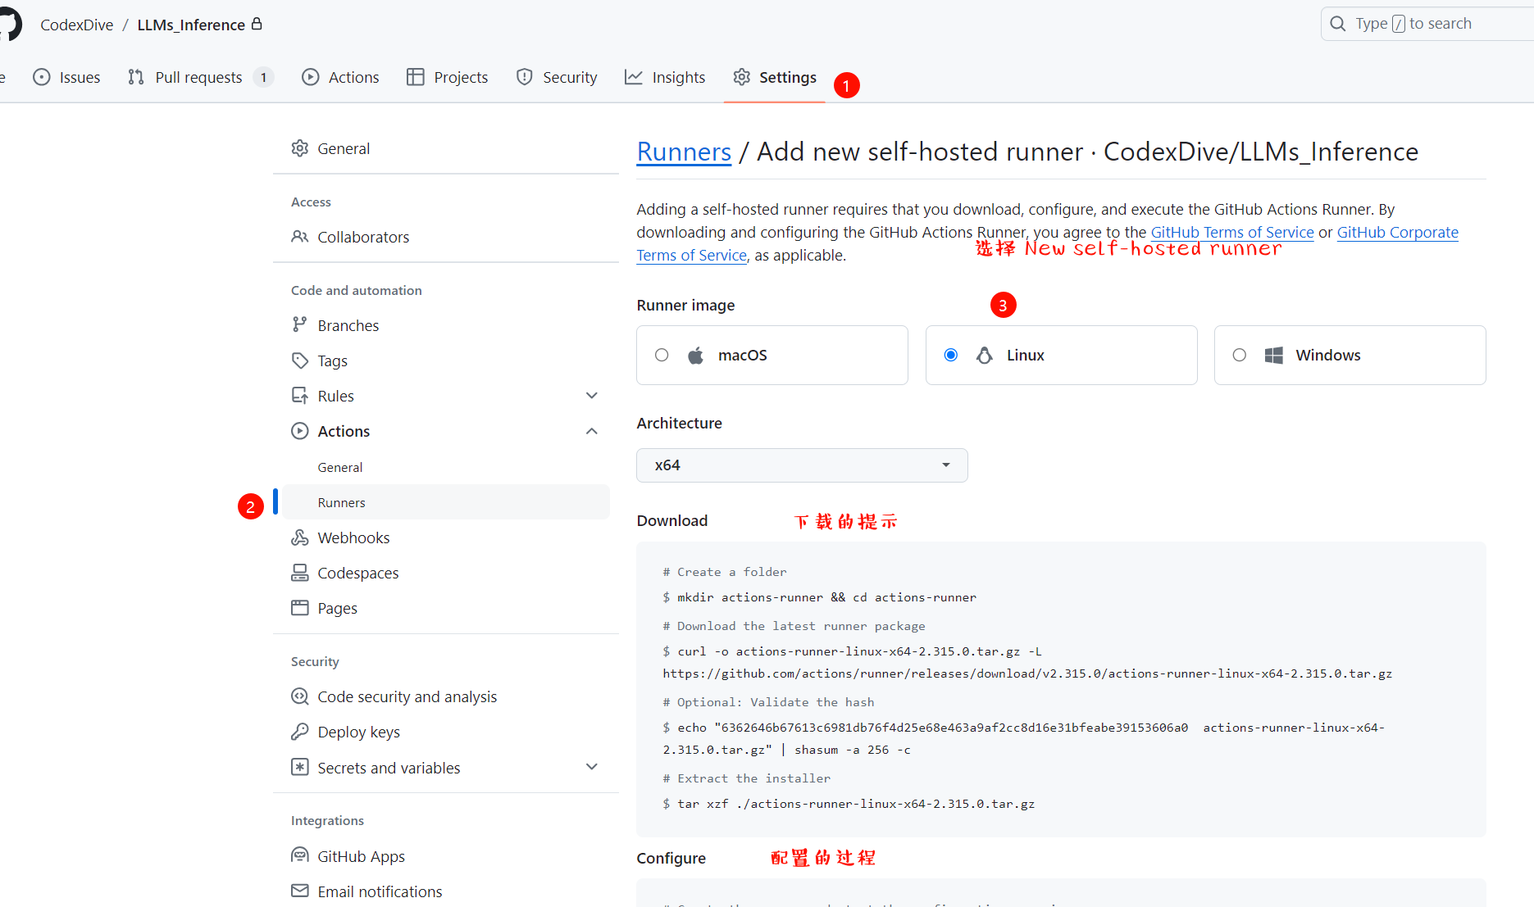Open the GitHub Terms of Service link
The width and height of the screenshot is (1534, 907).
(x=1232, y=232)
